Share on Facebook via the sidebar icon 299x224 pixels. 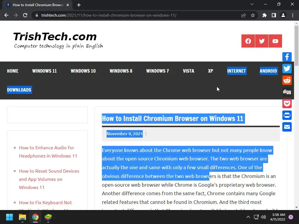(x=287, y=57)
